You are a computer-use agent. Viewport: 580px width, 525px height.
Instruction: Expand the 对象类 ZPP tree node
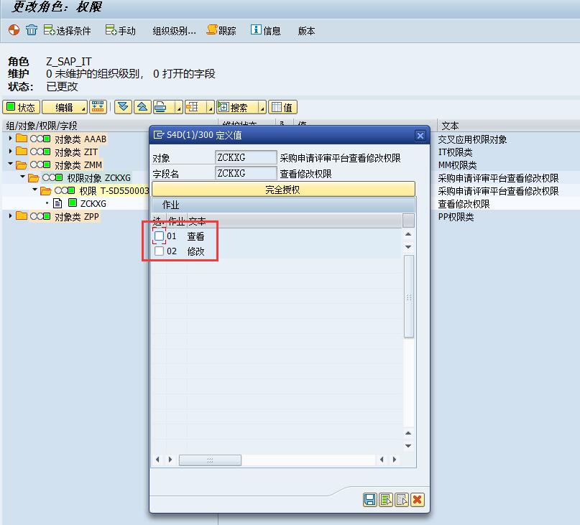[11, 216]
